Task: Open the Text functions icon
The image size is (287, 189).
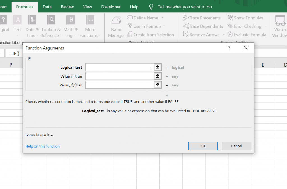Action: tap(18, 20)
